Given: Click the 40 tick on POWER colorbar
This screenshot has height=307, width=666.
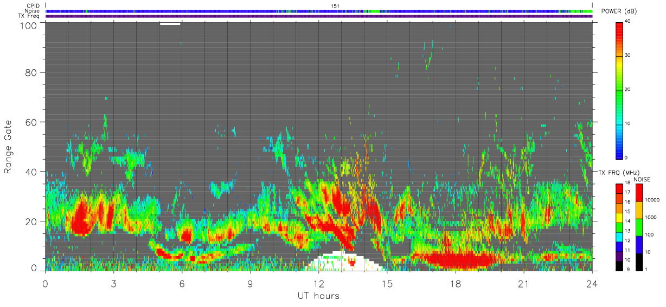Looking at the screenshot, I should click(627, 22).
